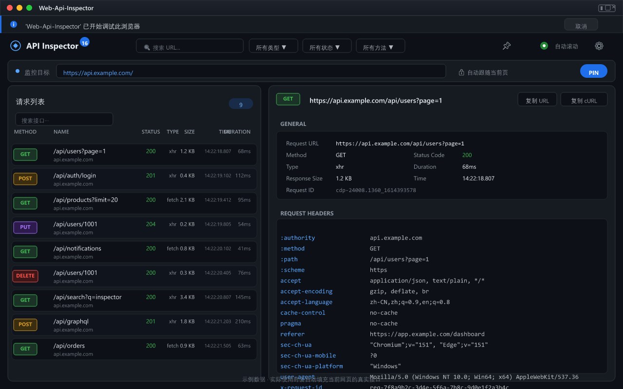The image size is (623, 389).
Task: Click the blue 监控目标 status dot
Action: (x=18, y=71)
